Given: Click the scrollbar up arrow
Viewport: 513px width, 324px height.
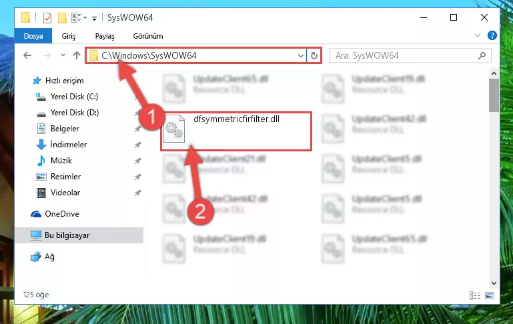Looking at the screenshot, I should click(x=494, y=73).
